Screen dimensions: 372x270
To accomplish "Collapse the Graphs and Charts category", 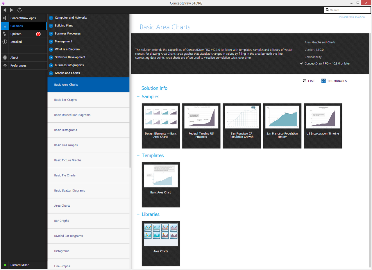I will pos(51,73).
